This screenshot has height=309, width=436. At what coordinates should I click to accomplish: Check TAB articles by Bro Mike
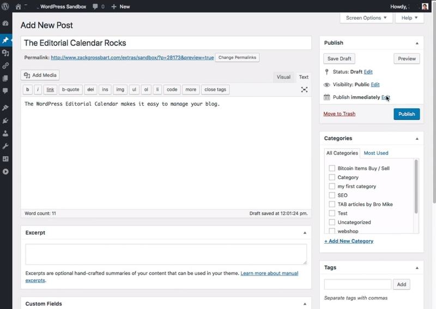(332, 204)
